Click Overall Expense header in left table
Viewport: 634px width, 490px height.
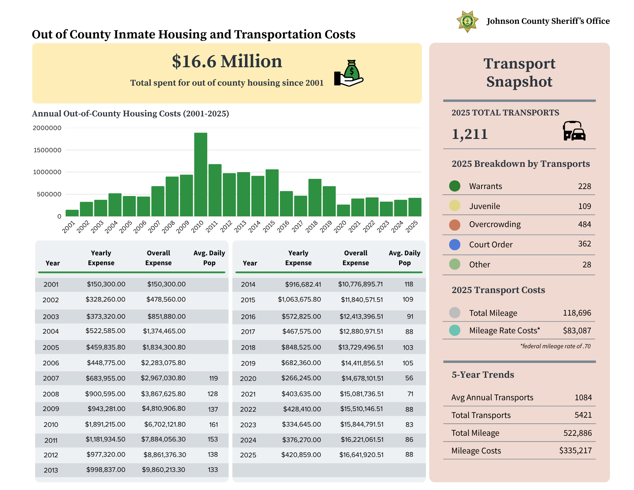tap(158, 258)
